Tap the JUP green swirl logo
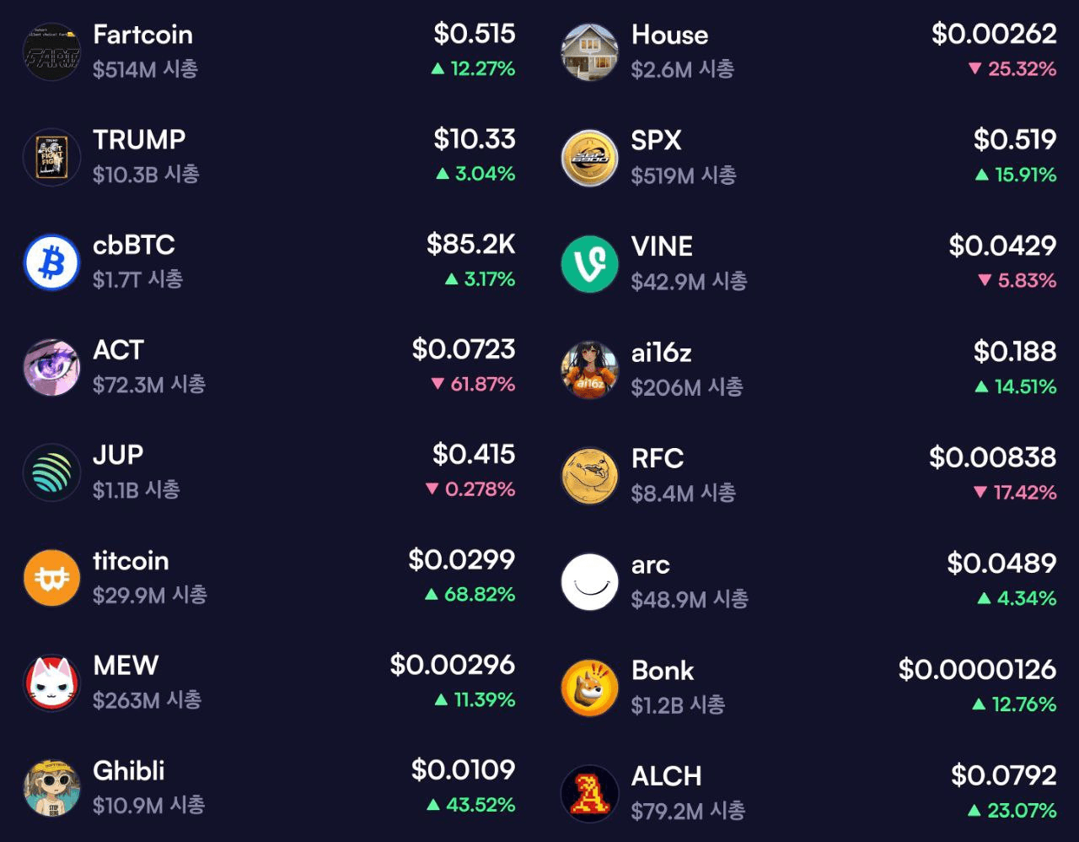The width and height of the screenshot is (1079, 842). 51,472
